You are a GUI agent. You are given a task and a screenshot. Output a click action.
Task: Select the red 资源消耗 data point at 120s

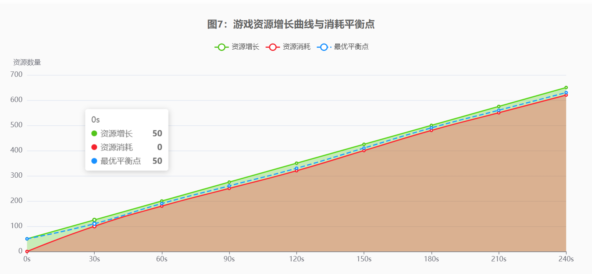click(x=297, y=171)
